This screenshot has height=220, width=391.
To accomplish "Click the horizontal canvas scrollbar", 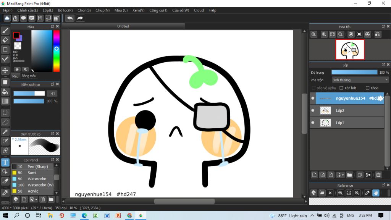I will (x=184, y=201).
